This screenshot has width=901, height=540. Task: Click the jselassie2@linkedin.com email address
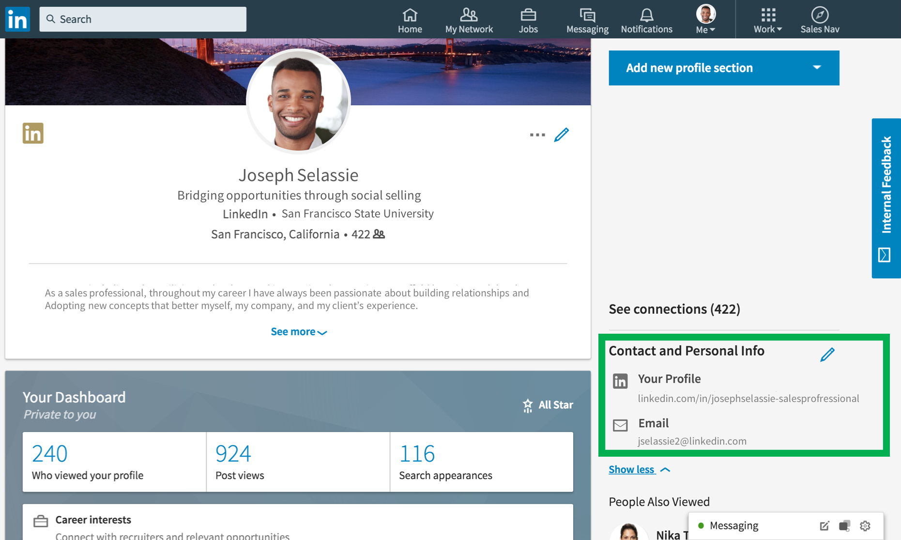692,441
